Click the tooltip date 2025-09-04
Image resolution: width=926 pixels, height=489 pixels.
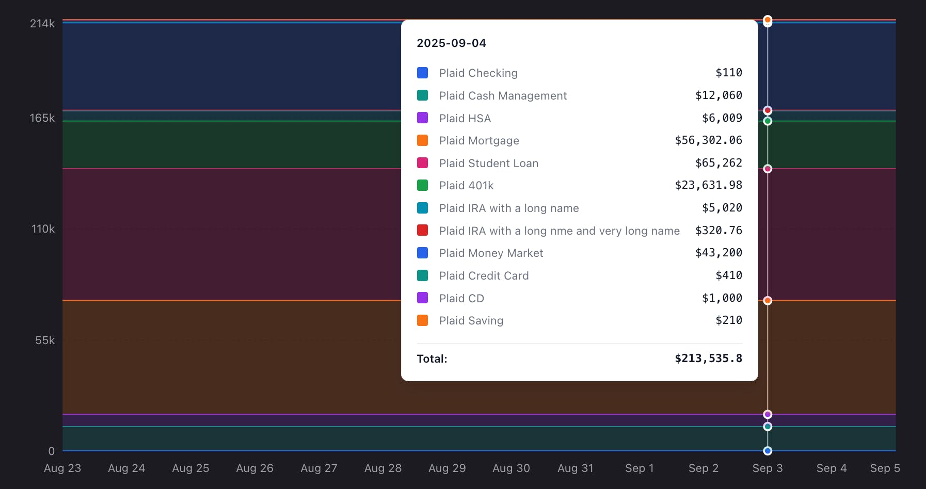tap(451, 43)
